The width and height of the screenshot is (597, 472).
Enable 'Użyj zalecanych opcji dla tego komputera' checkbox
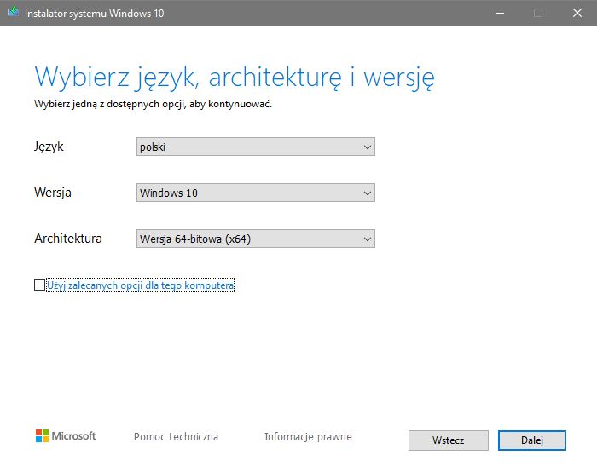pos(39,285)
